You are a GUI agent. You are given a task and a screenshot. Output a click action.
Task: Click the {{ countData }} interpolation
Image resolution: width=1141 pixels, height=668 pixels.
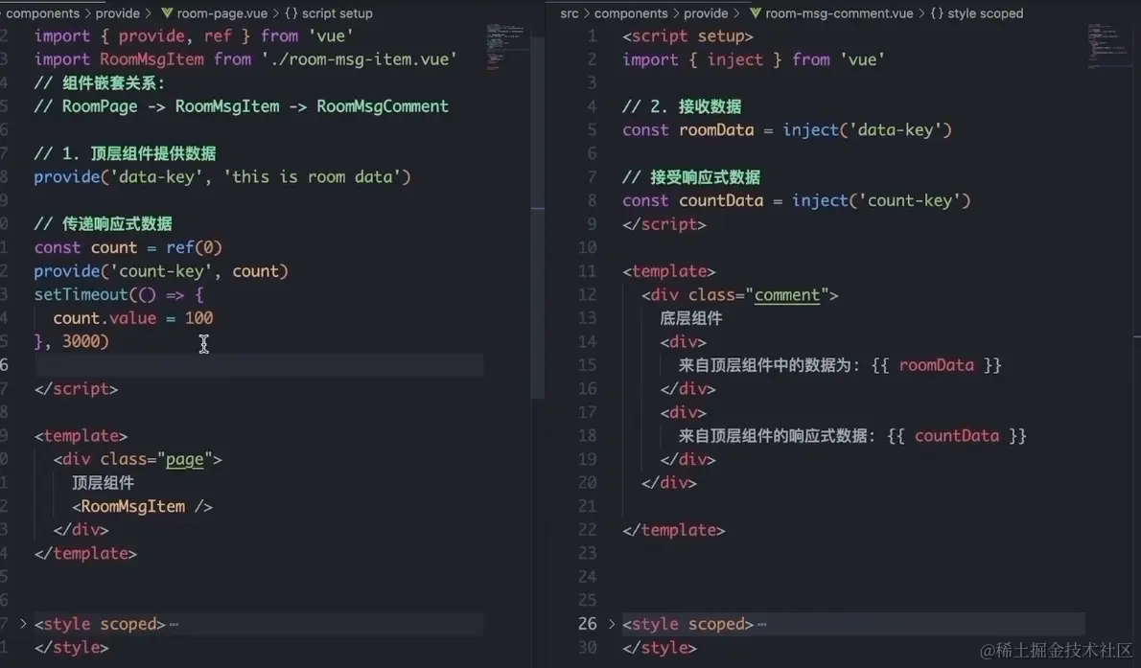(957, 435)
